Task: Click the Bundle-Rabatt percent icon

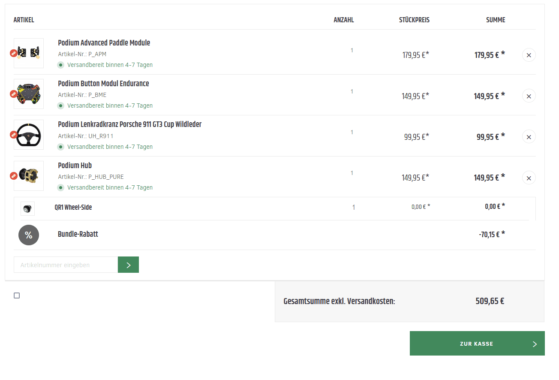Action: pos(29,235)
